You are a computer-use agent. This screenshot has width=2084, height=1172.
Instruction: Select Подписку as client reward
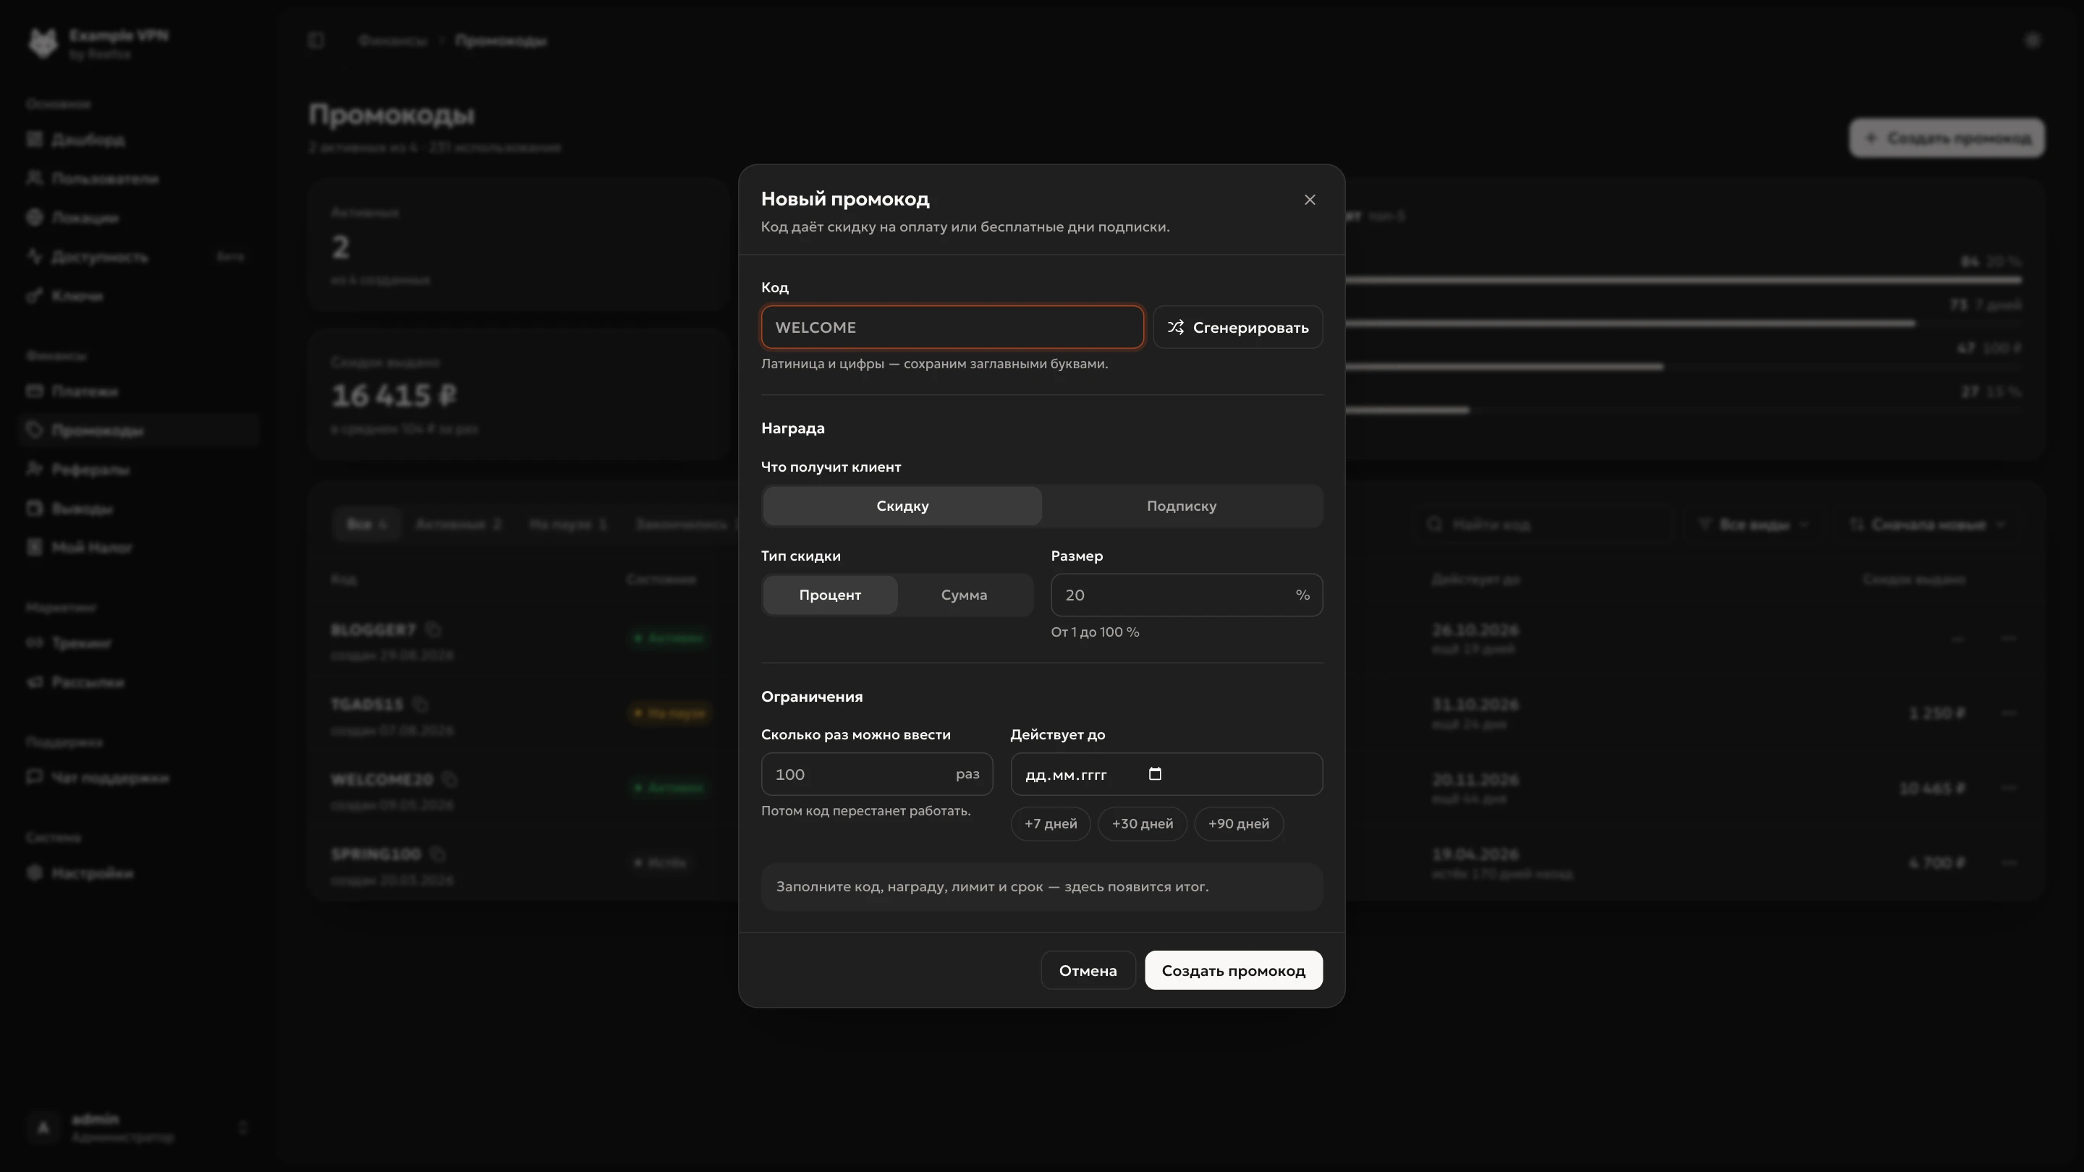coord(1181,506)
